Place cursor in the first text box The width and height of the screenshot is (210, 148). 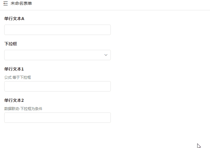coord(57,30)
